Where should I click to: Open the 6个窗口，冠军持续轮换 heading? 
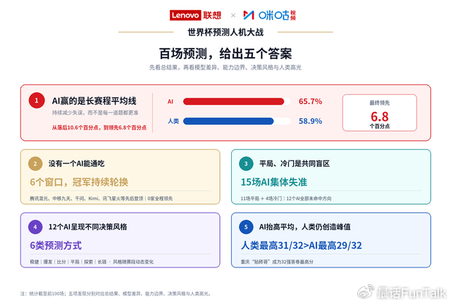[79, 182]
